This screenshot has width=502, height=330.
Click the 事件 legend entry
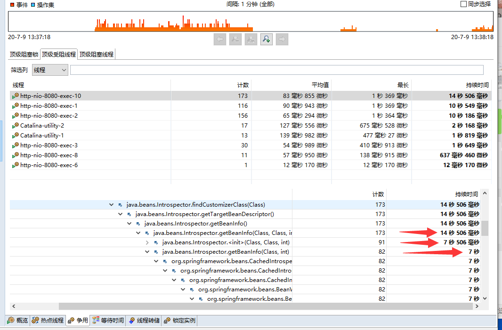click(19, 5)
